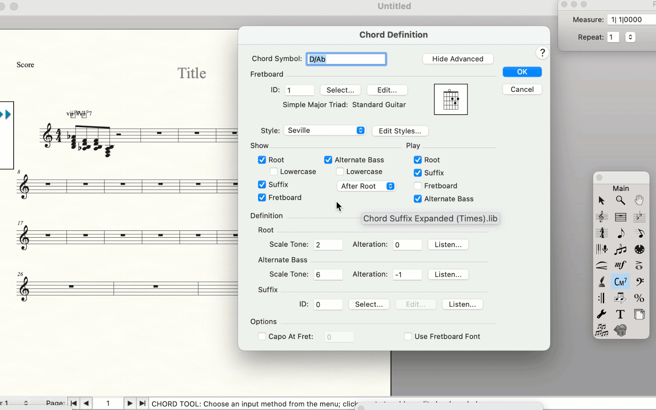
Task: Enable Lowercase under Show Root
Action: [x=274, y=172]
